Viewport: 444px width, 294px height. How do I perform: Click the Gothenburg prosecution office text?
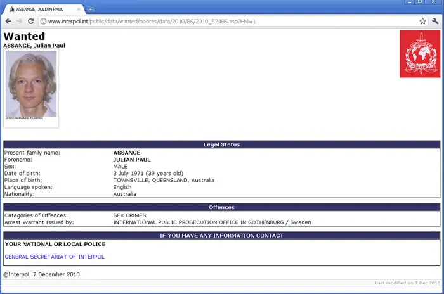coord(212,222)
